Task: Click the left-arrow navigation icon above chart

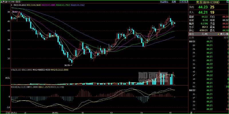Action: click(181, 2)
